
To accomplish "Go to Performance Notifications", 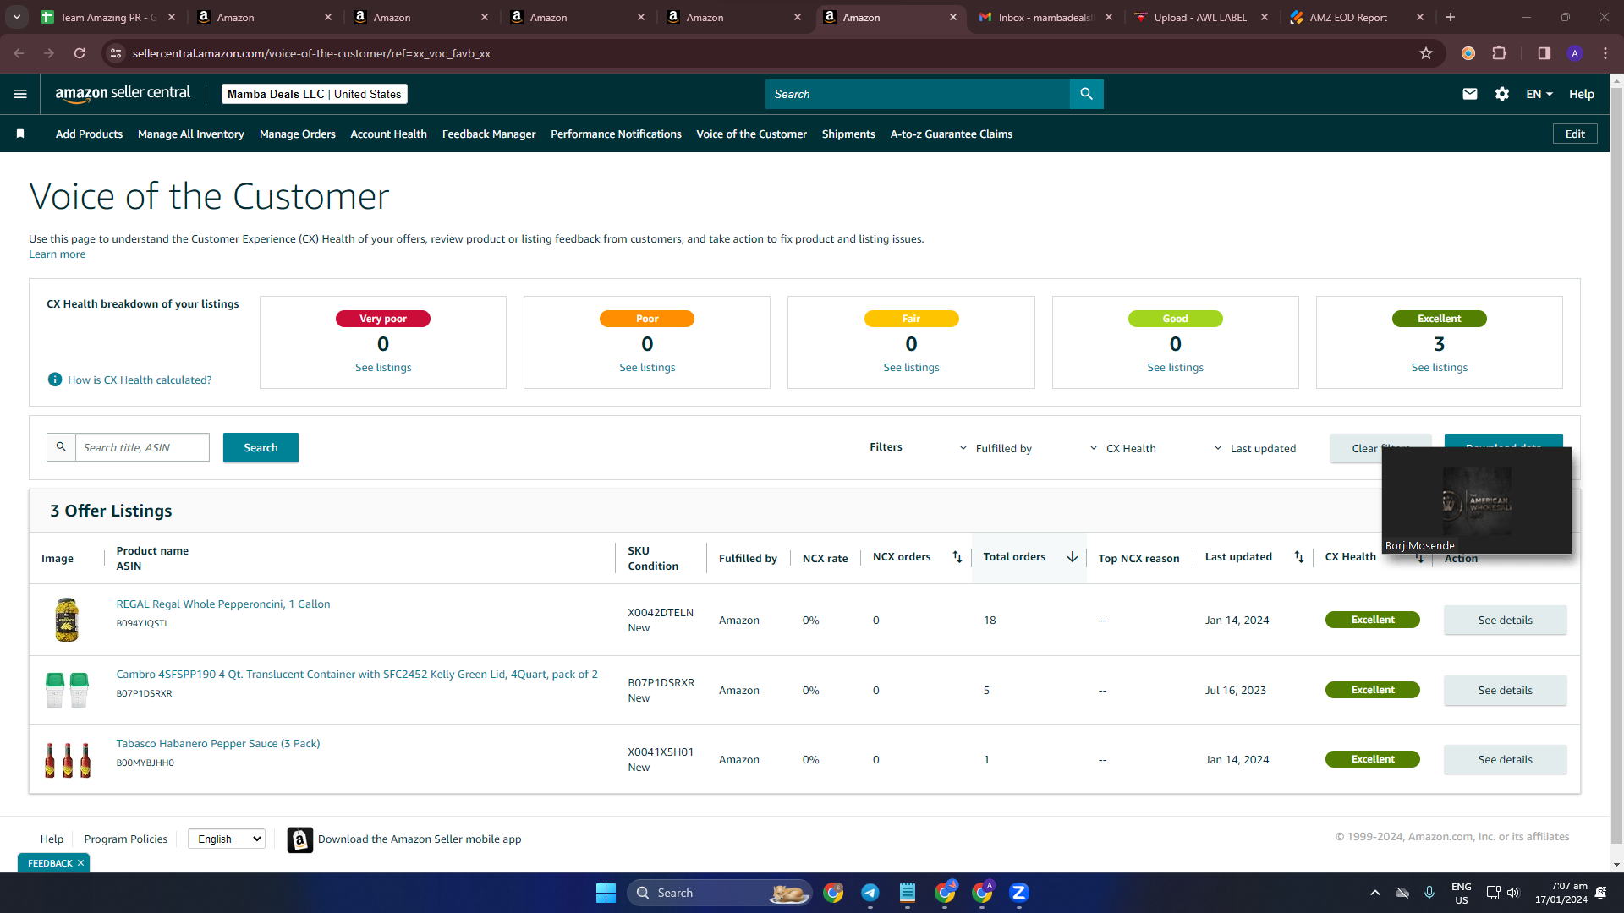I will [x=616, y=134].
